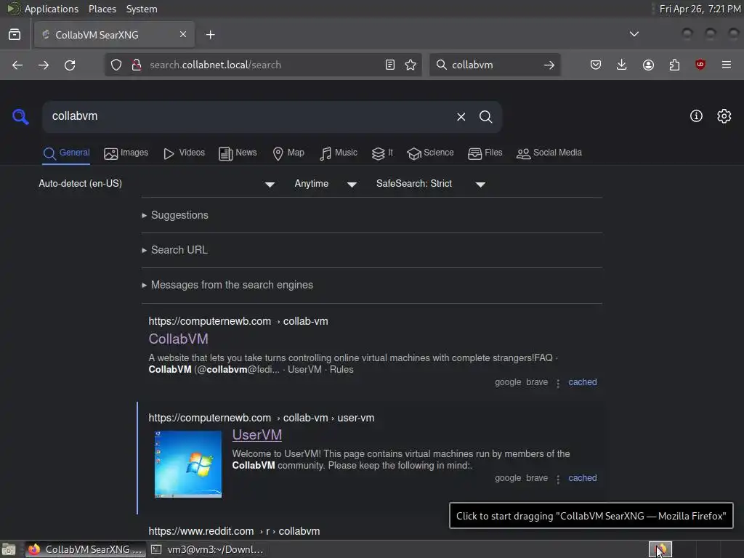This screenshot has height=558, width=744.
Task: Open the Auto-detect (en-US) language dropdown
Action: (157, 184)
